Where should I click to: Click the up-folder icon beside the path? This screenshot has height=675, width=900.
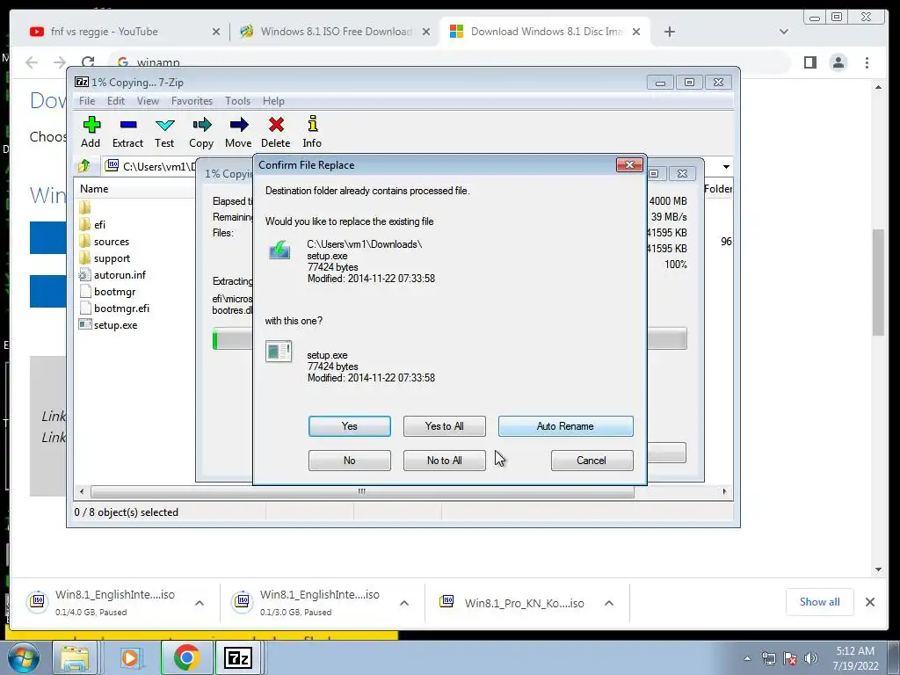pos(84,166)
